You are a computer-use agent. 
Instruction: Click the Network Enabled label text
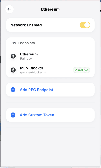click(x=26, y=25)
